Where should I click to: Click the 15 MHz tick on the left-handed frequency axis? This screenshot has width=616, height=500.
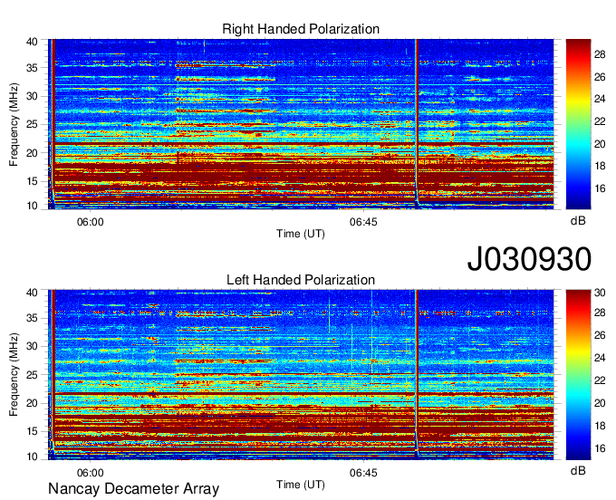tap(33, 431)
